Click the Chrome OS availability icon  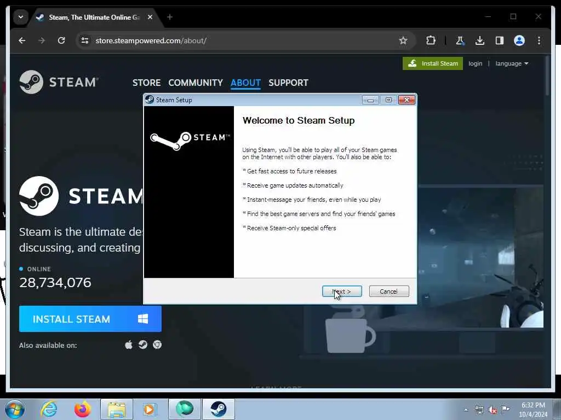(x=157, y=345)
